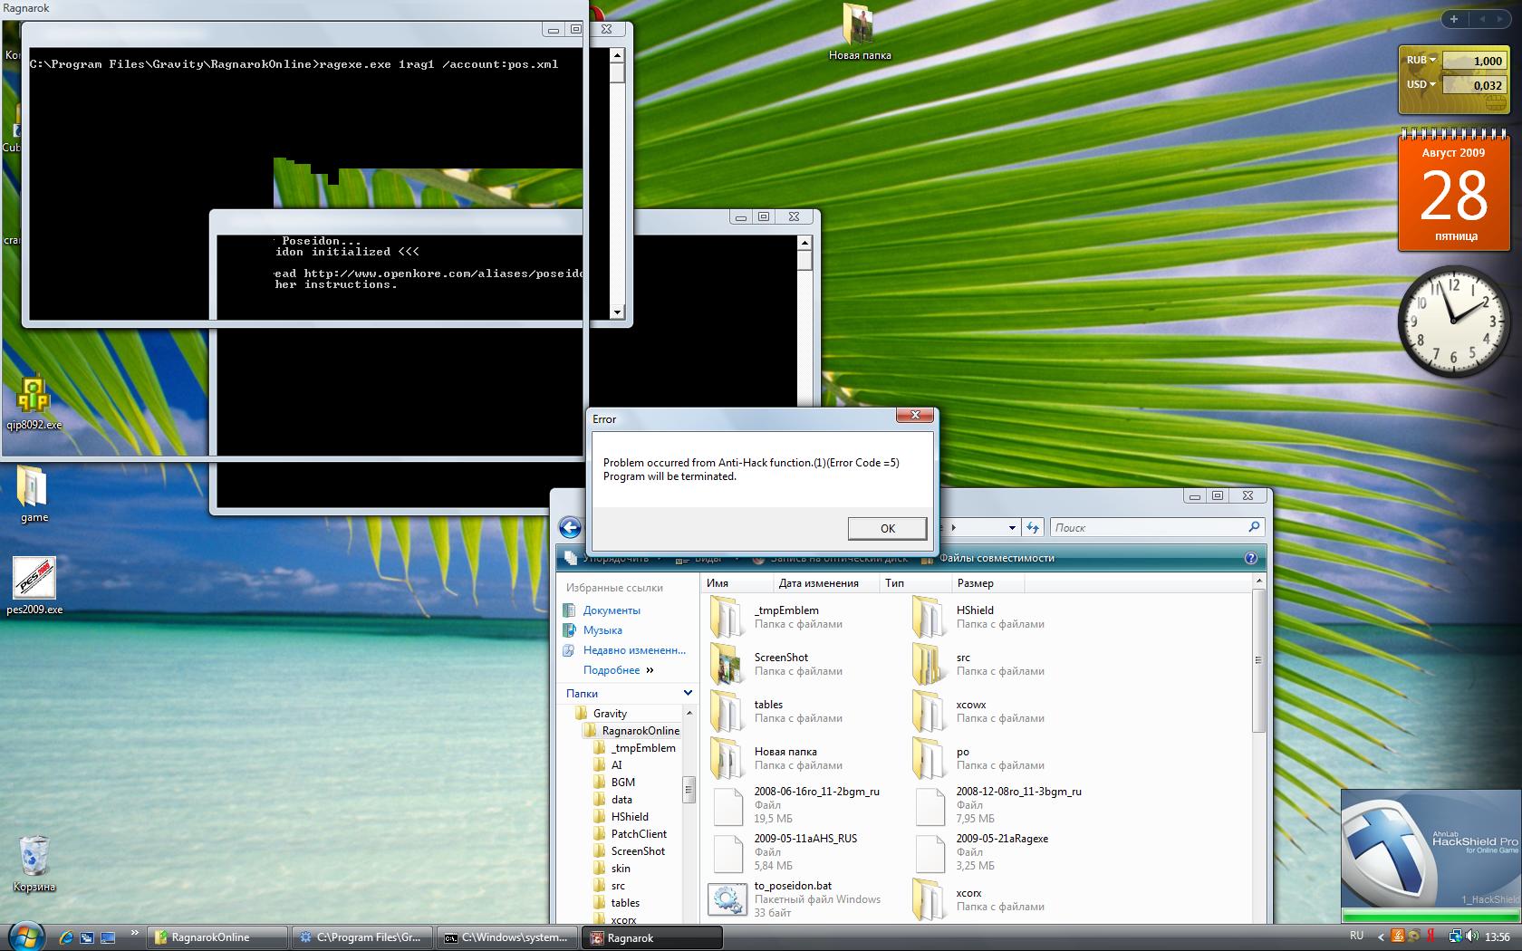Image resolution: width=1522 pixels, height=951 pixels.
Task: Open the Музыка favorite link
Action: (x=602, y=630)
